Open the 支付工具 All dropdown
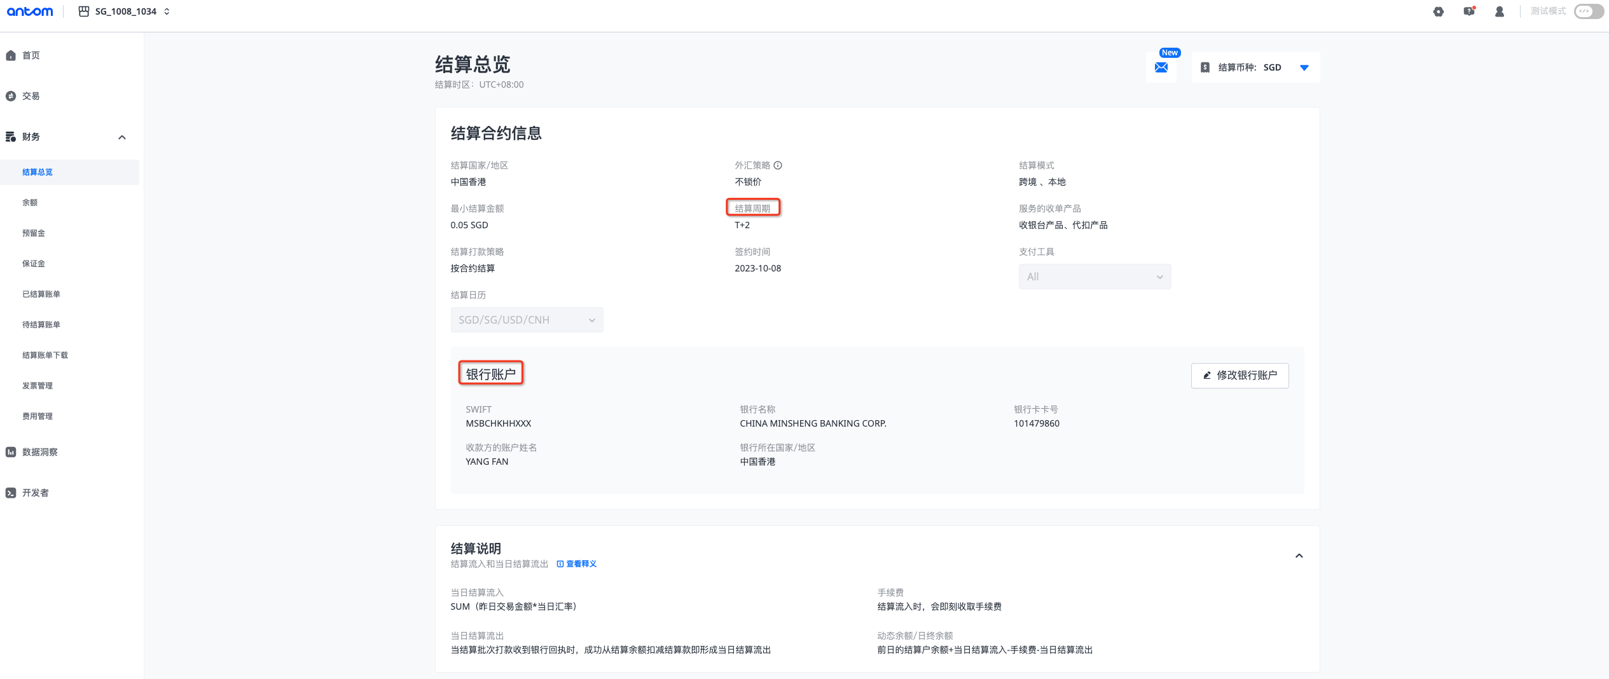The image size is (1609, 679). 1094,277
